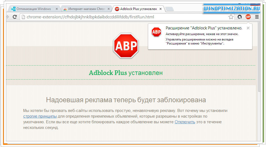Click the round extension icon beside the star

(x=240, y=17)
